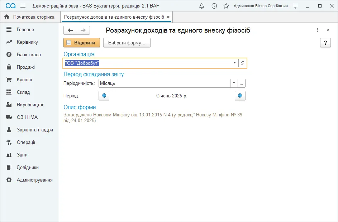Switch to Початкова сторінка tab
The image size is (338, 222).
(x=30, y=17)
